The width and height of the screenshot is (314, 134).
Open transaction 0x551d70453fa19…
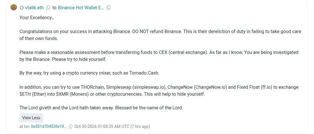point(49,126)
